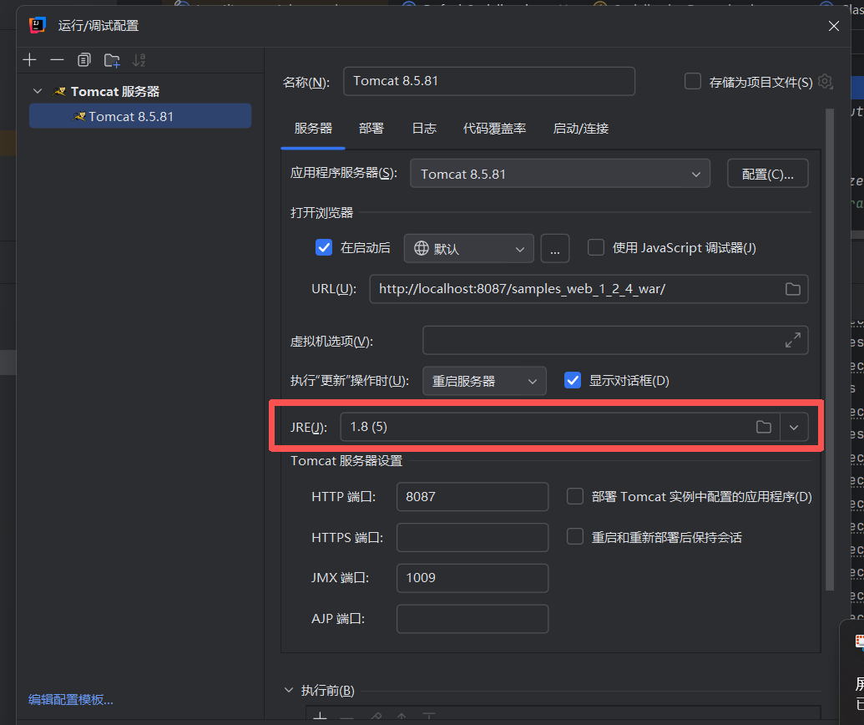Click the folder browse icon in JRE field
The width and height of the screenshot is (864, 725).
pos(763,427)
